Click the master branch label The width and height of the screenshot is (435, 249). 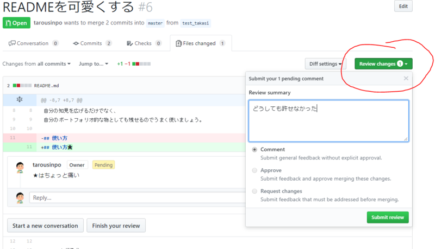click(155, 23)
